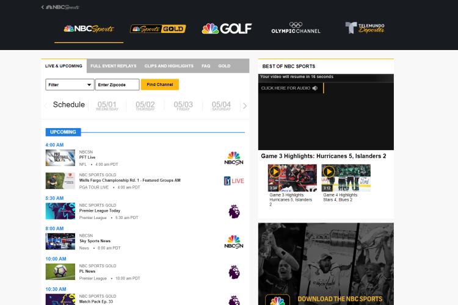Open the Golf channel logo
Screen dimensions: 458x305
click(227, 29)
